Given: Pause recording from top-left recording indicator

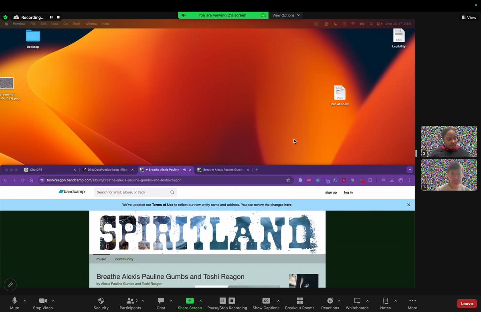Looking at the screenshot, I should (x=51, y=17).
